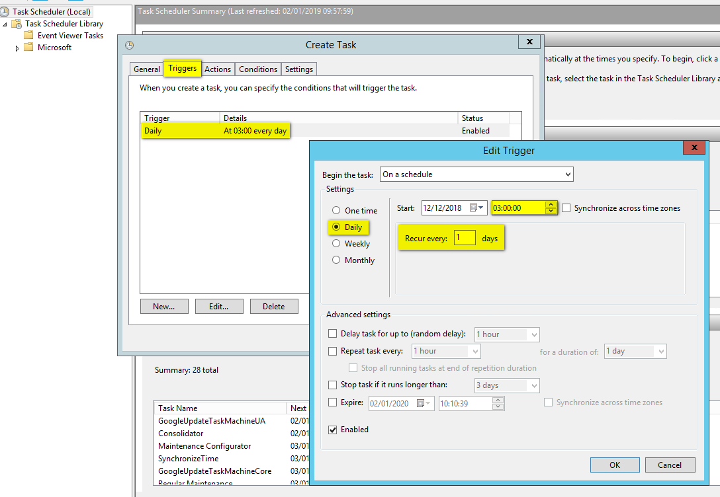Enable Synchronize across time zones for start
The width and height of the screenshot is (720, 497).
point(566,208)
